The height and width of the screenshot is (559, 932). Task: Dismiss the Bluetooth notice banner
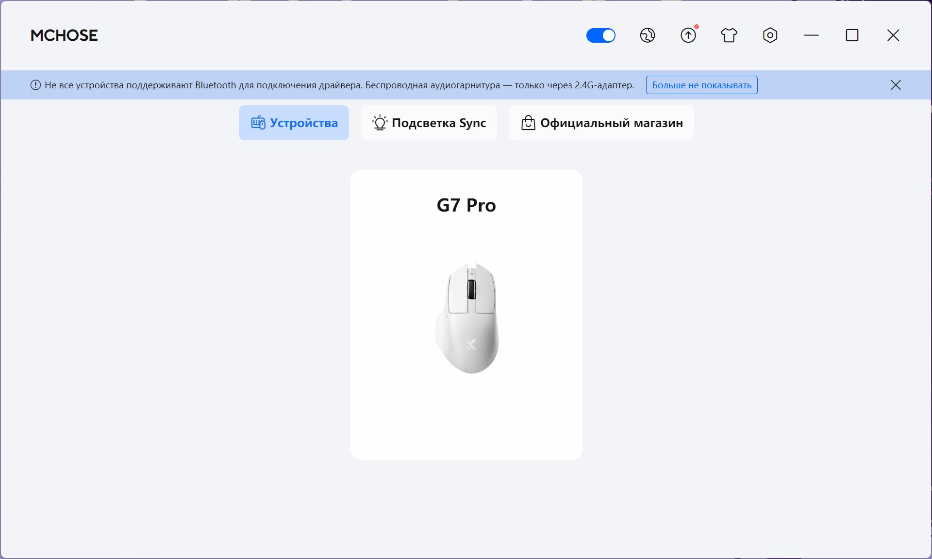pos(896,85)
